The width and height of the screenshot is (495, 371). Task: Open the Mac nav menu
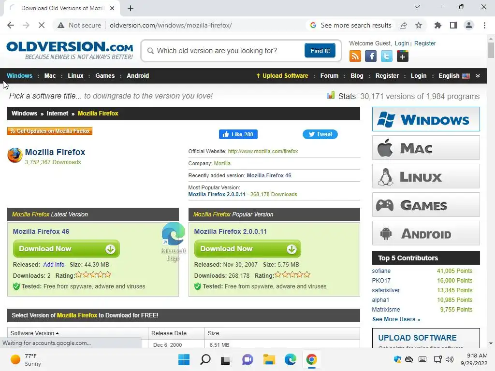point(50,76)
